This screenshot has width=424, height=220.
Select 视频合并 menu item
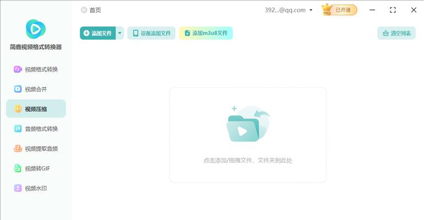click(36, 89)
